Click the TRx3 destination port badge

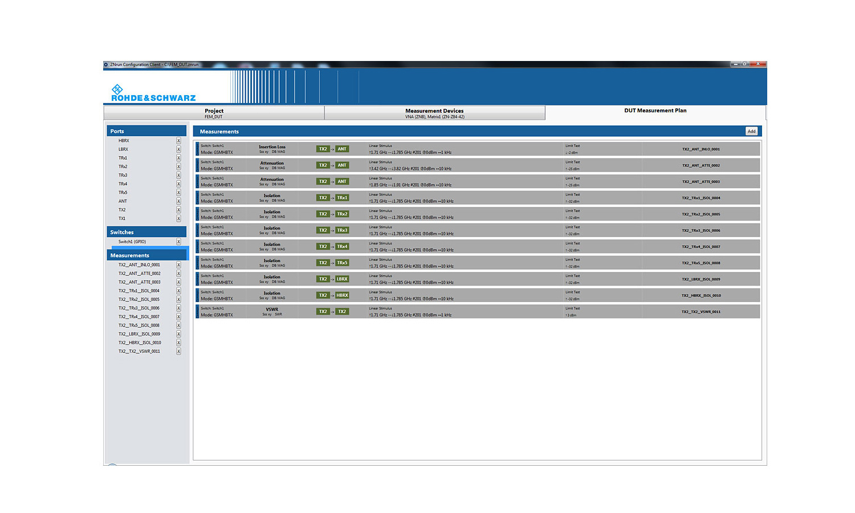(342, 230)
